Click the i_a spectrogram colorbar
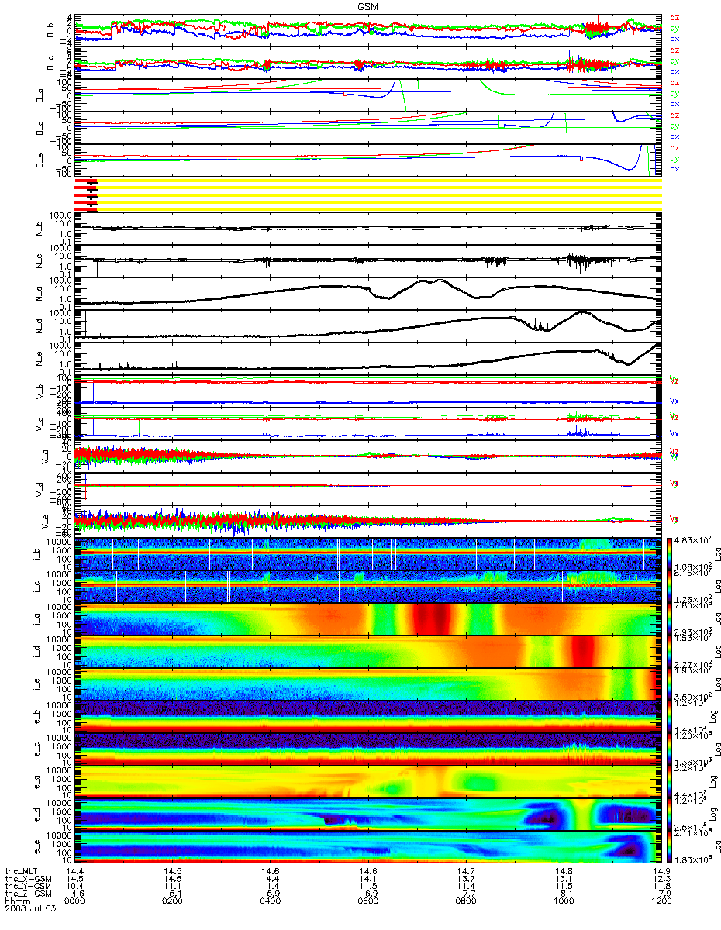The height and width of the screenshot is (930, 721). (671, 619)
